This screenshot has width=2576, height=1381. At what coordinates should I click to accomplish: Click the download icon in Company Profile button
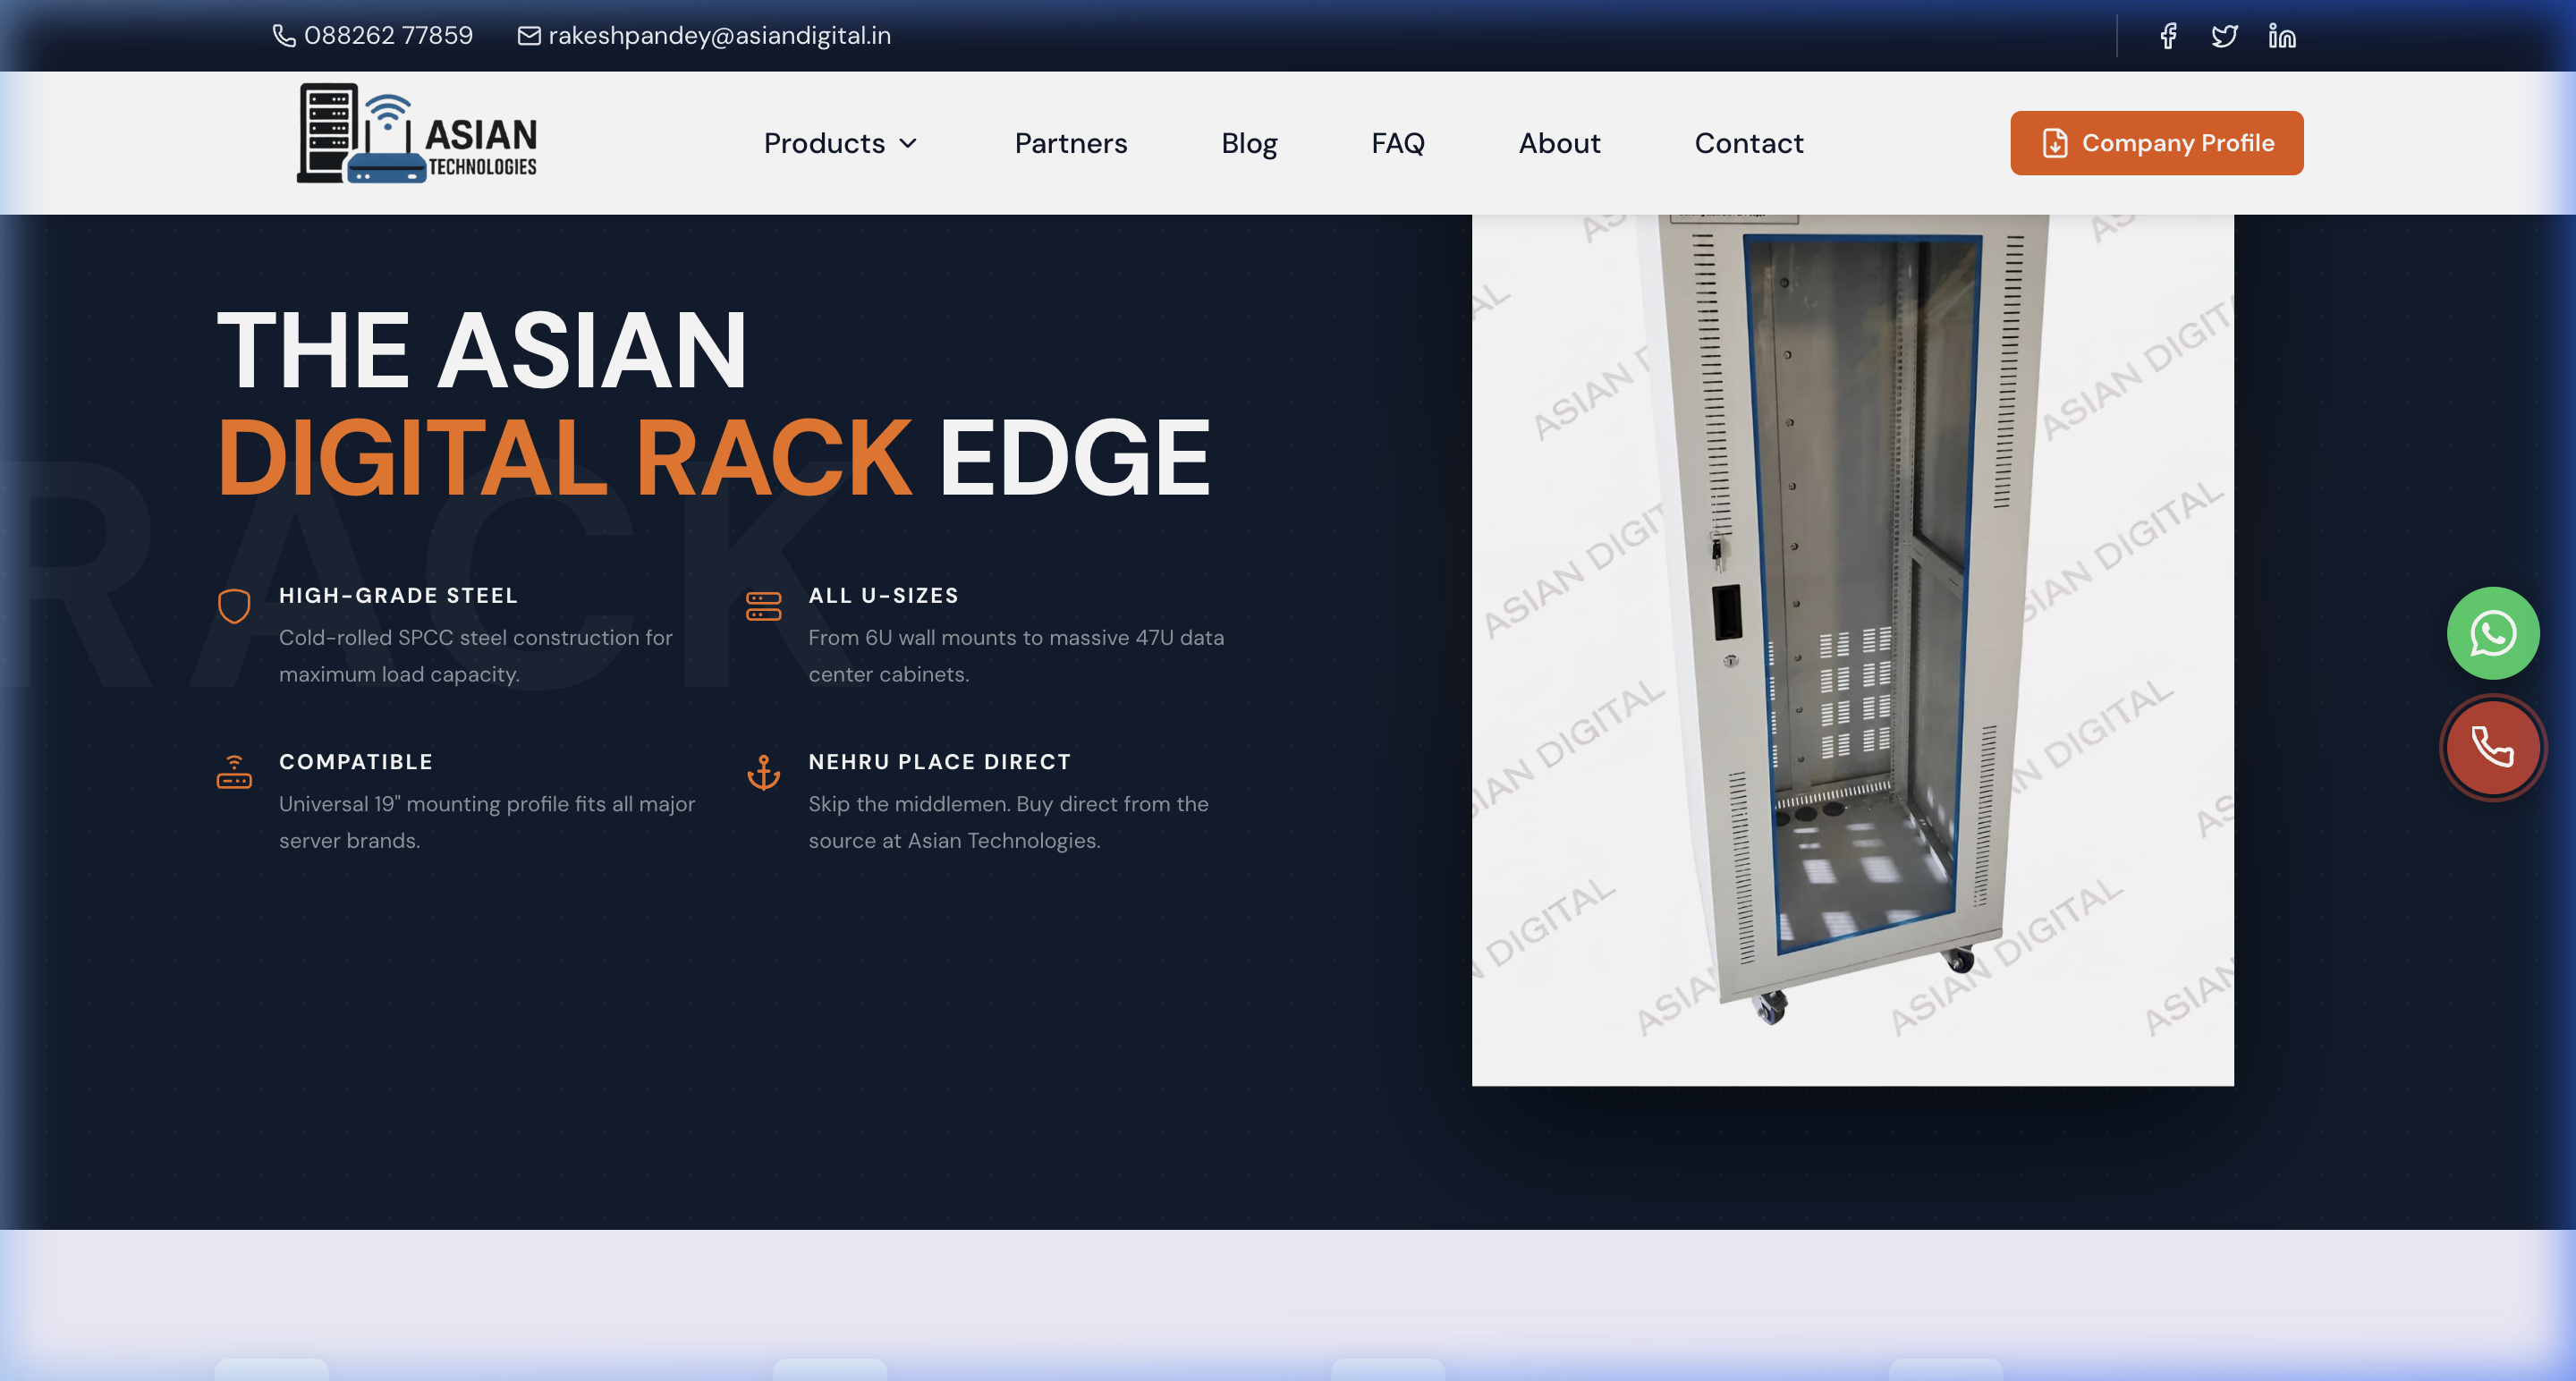(x=2055, y=143)
